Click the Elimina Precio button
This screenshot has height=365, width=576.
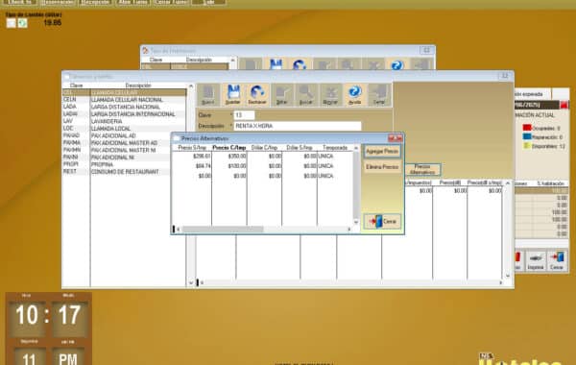pos(382,167)
